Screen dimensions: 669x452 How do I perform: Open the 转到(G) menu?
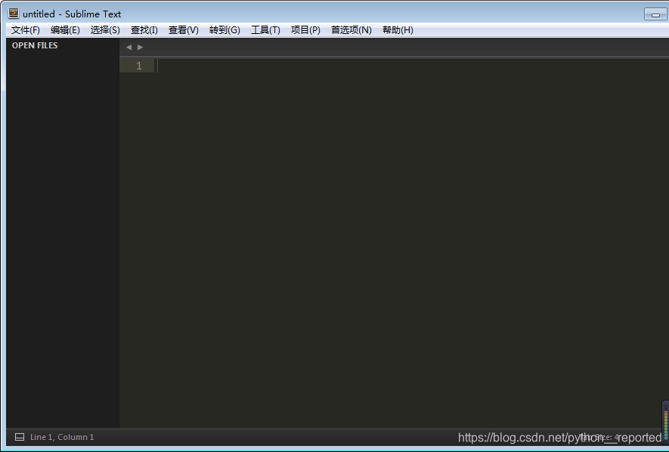tap(225, 30)
